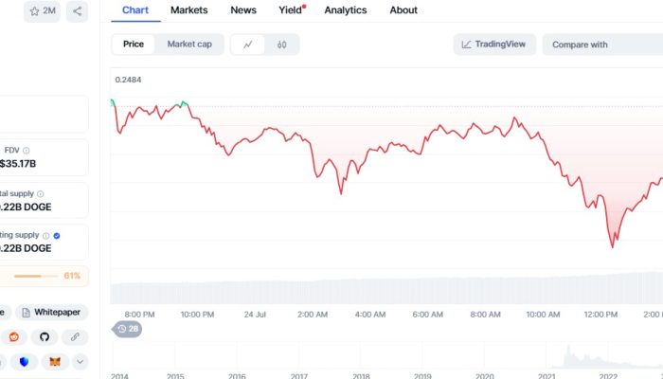Viewport: 663px width, 379px height.
Task: Click the blue shield wallet icon
Action: [24, 361]
